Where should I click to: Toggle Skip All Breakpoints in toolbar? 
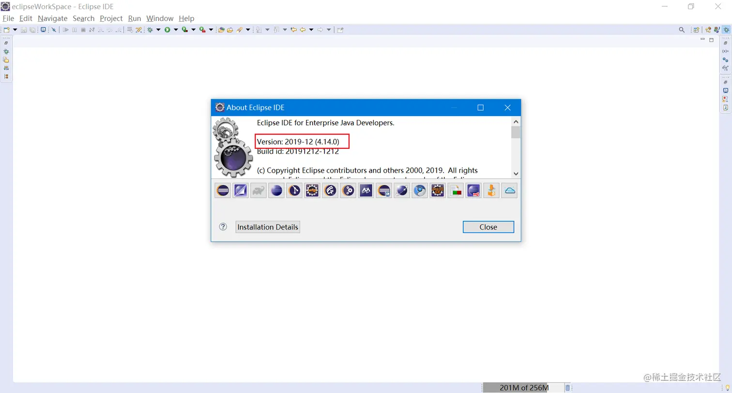[54, 29]
